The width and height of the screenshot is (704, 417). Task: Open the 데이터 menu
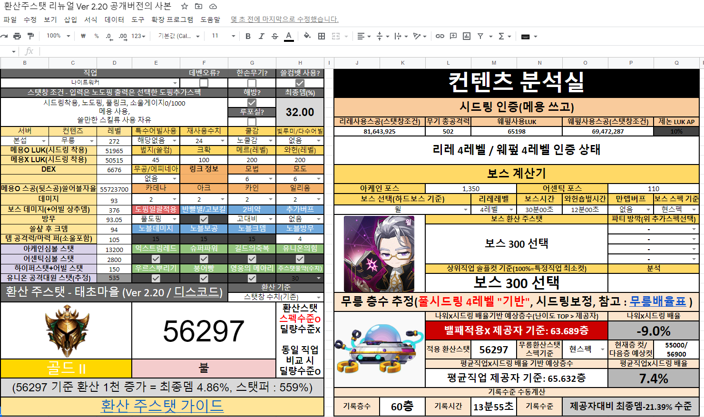[x=114, y=19]
